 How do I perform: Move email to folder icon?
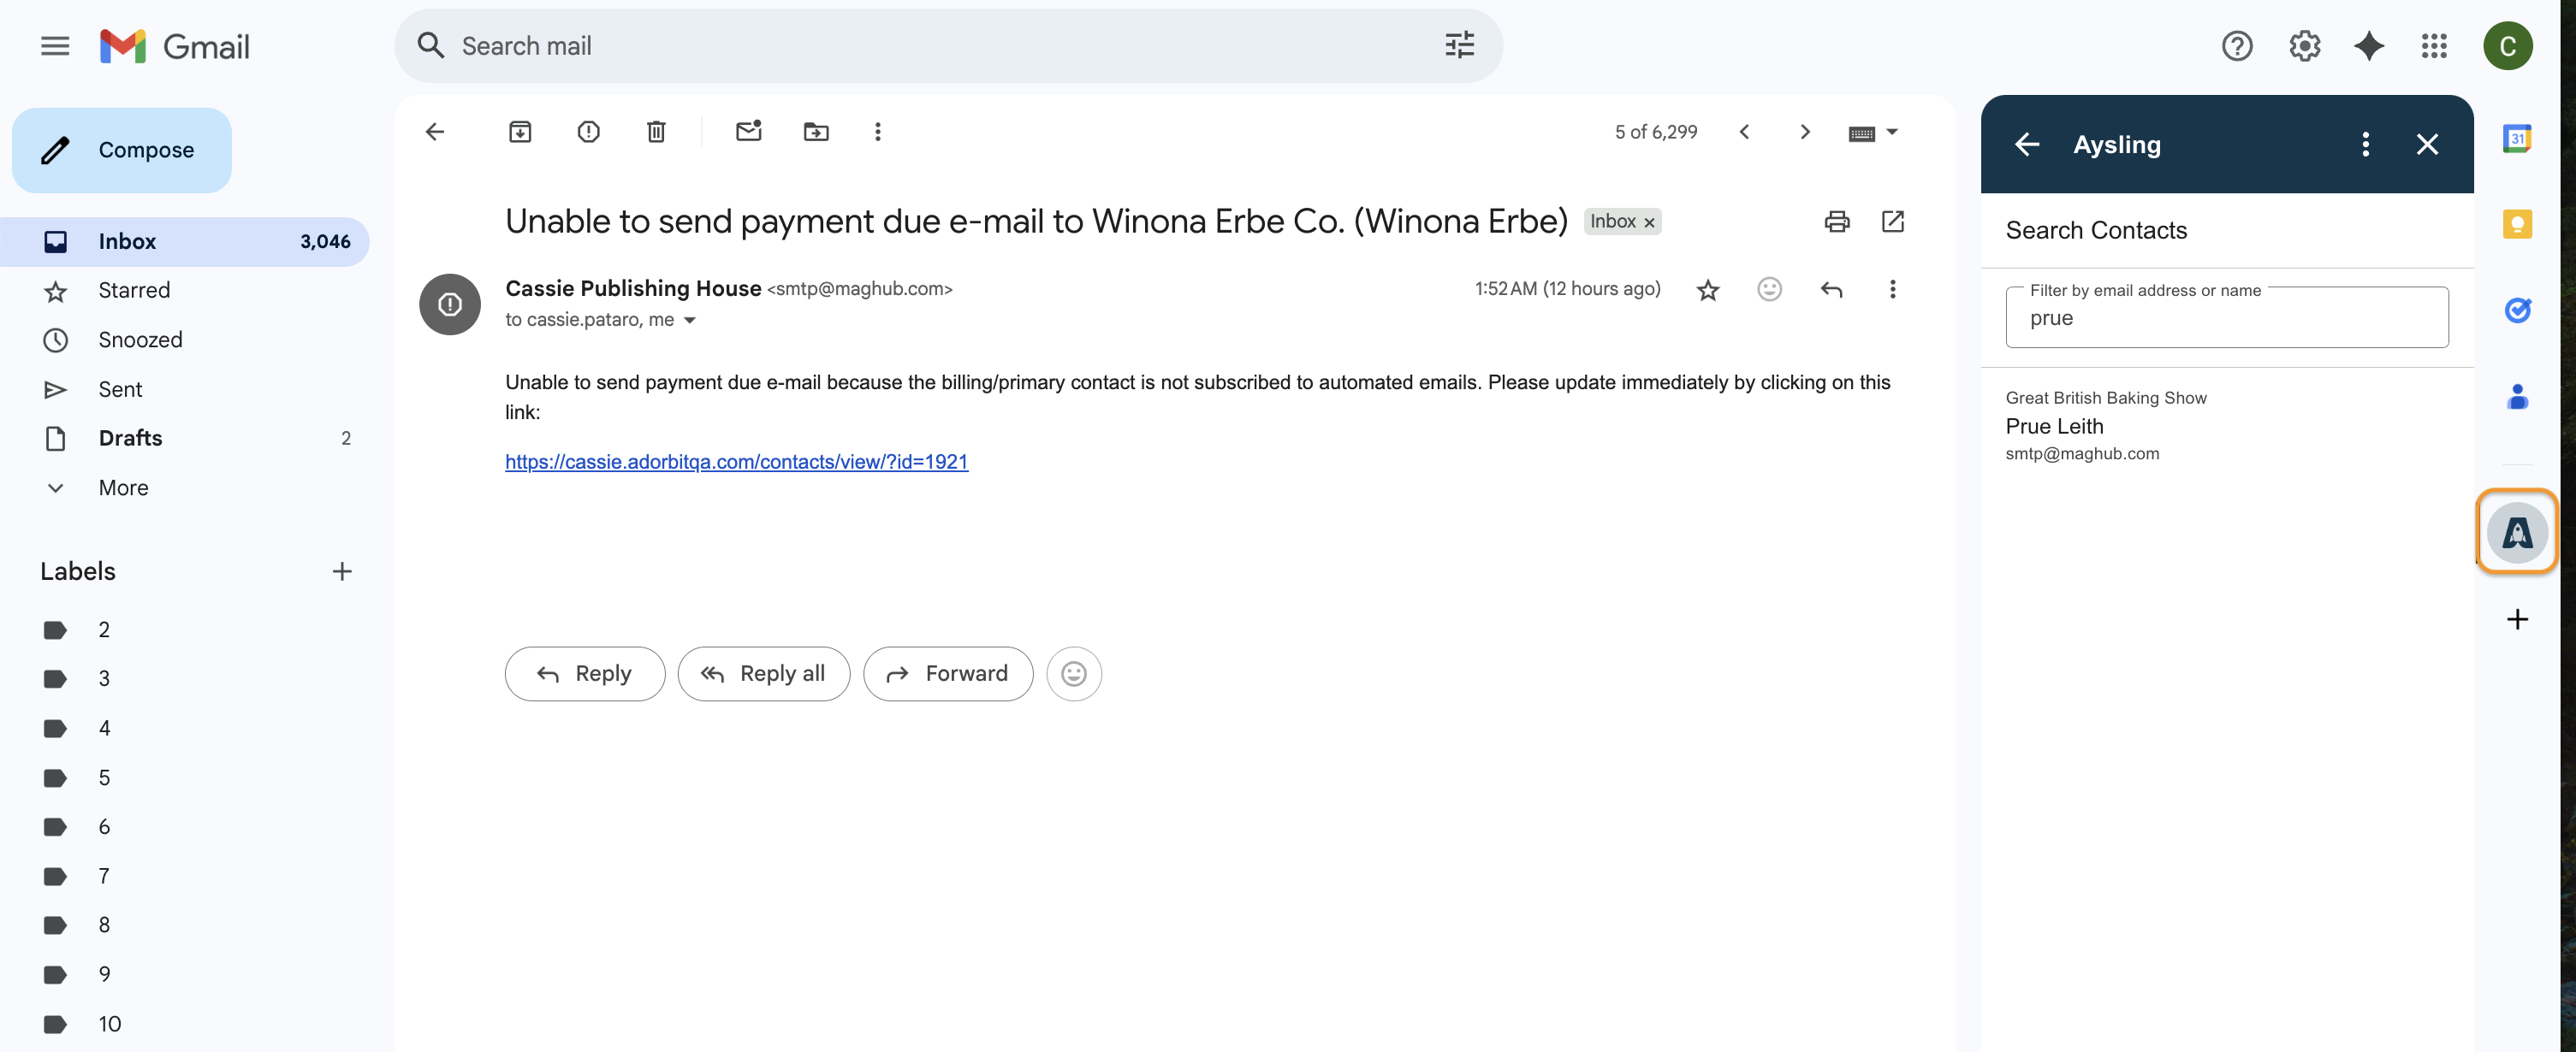tap(816, 132)
